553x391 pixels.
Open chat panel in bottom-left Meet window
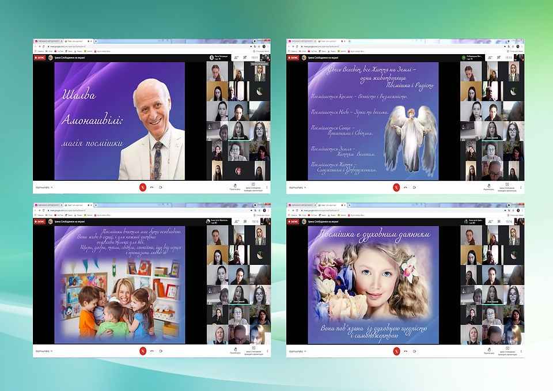(245, 222)
